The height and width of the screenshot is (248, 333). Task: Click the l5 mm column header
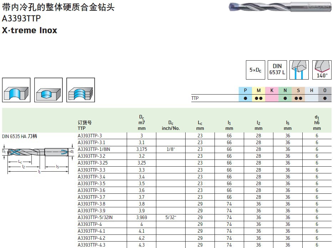click(288, 126)
